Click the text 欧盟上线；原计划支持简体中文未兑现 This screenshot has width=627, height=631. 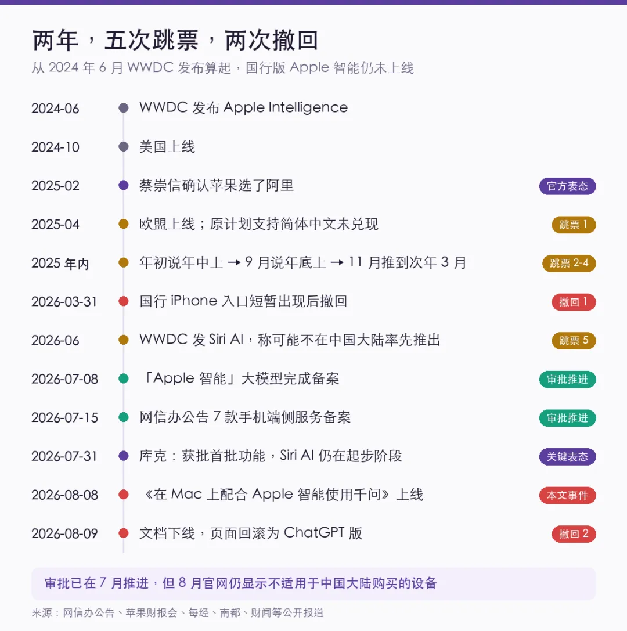coord(259,223)
